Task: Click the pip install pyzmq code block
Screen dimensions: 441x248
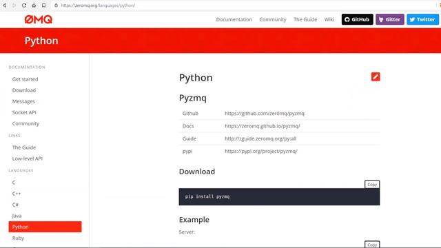Action: [x=279, y=197]
